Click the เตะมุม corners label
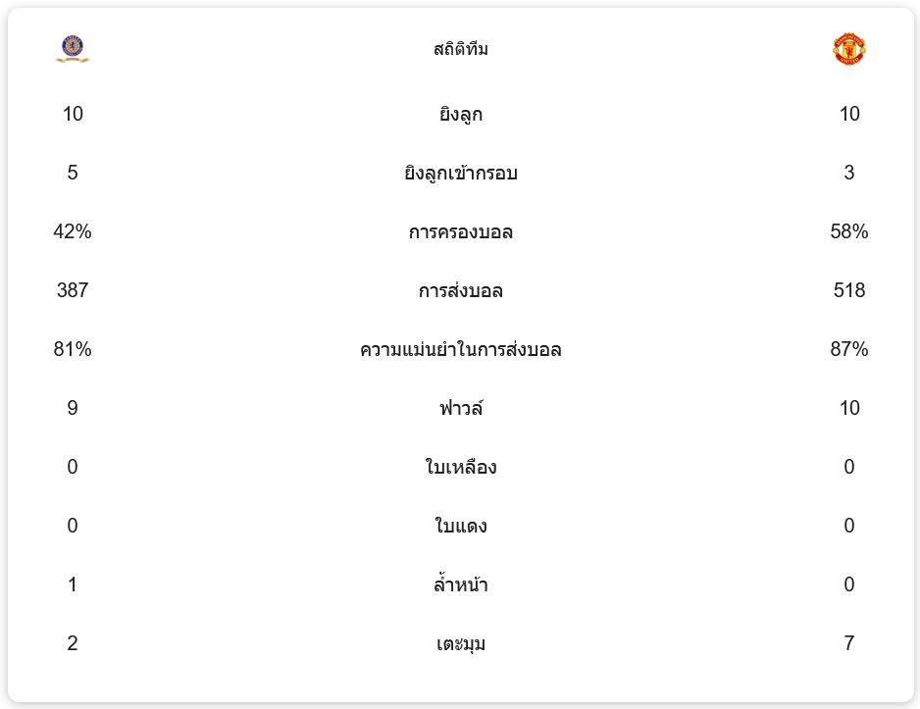Viewport: 920px width, 709px height. pyautogui.click(x=461, y=644)
